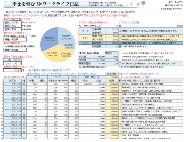This screenshot has width=184, height=142.
Task: Select the 世帯 input cell showing 家族
Action: click(16, 29)
